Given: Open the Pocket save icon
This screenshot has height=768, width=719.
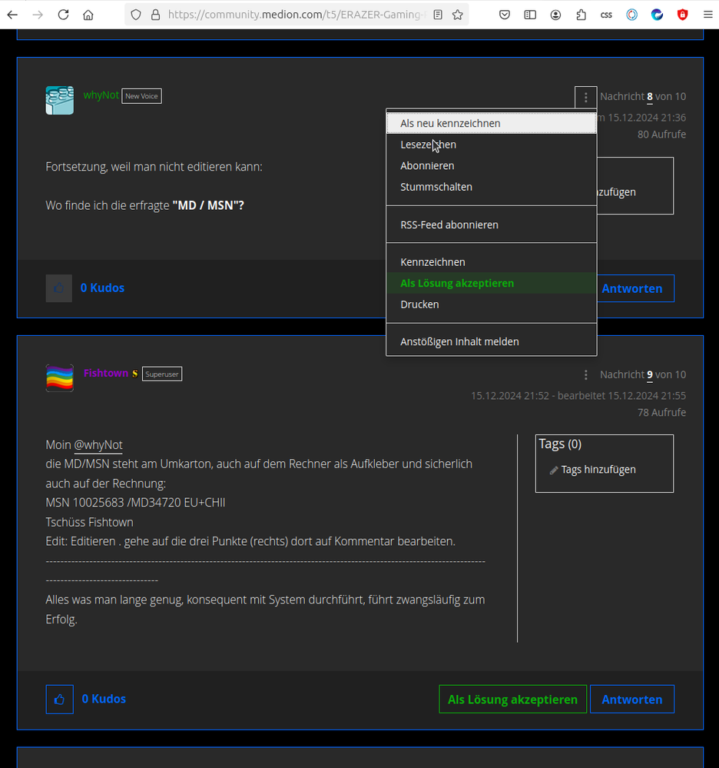Looking at the screenshot, I should (x=505, y=15).
